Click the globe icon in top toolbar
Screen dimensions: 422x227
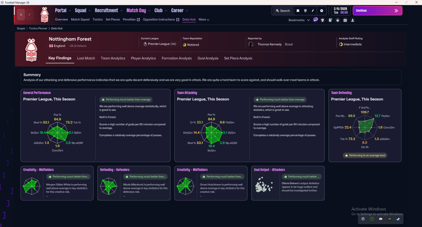pyautogui.click(x=305, y=11)
